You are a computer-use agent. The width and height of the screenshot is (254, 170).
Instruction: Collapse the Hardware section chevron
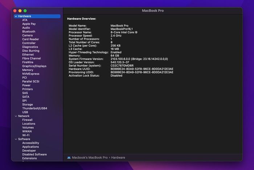[16, 16]
